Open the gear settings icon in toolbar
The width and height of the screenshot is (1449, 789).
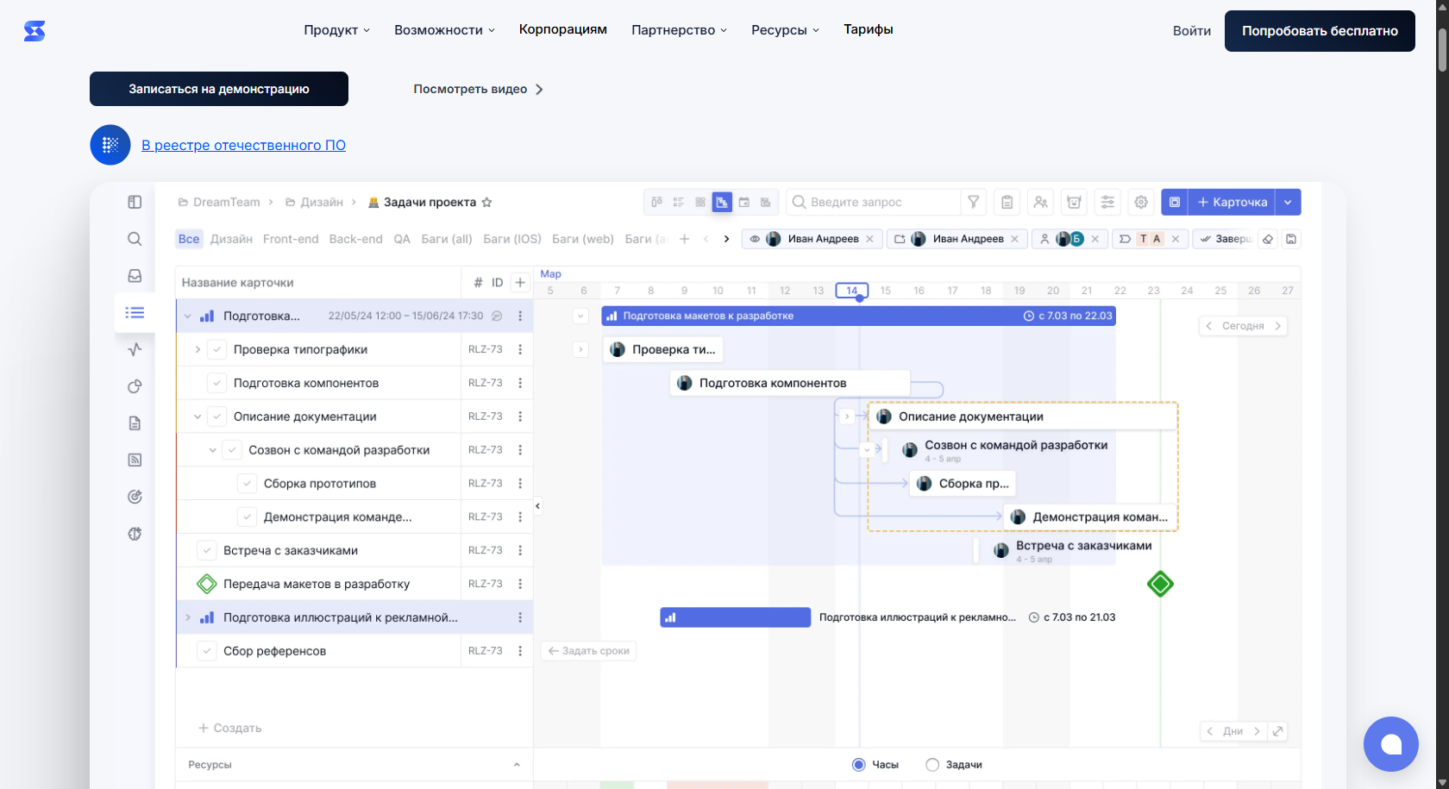1141,202
